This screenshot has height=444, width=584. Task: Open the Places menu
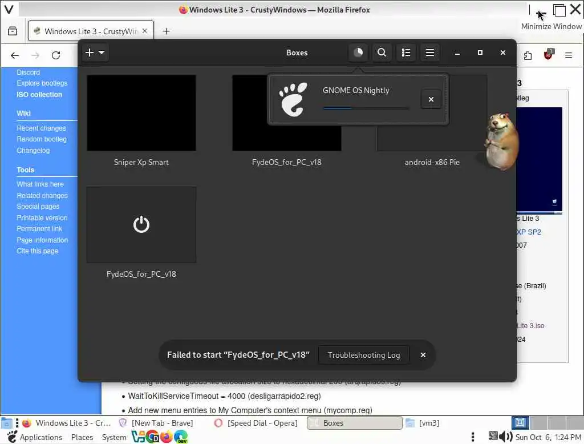pos(82,437)
